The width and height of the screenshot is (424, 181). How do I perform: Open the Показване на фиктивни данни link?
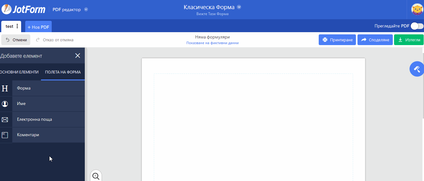click(x=212, y=43)
